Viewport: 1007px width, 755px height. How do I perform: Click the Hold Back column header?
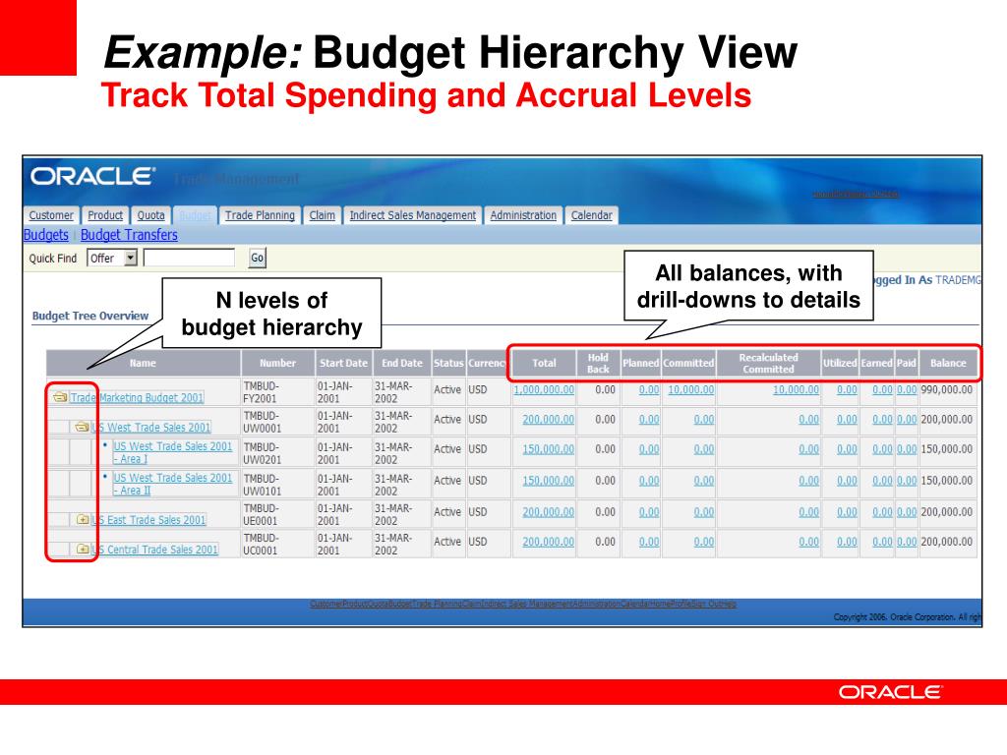pyautogui.click(x=598, y=363)
